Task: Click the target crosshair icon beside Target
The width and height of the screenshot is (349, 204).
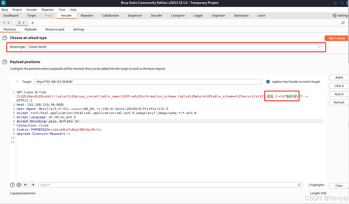Action: pyautogui.click(x=17, y=82)
